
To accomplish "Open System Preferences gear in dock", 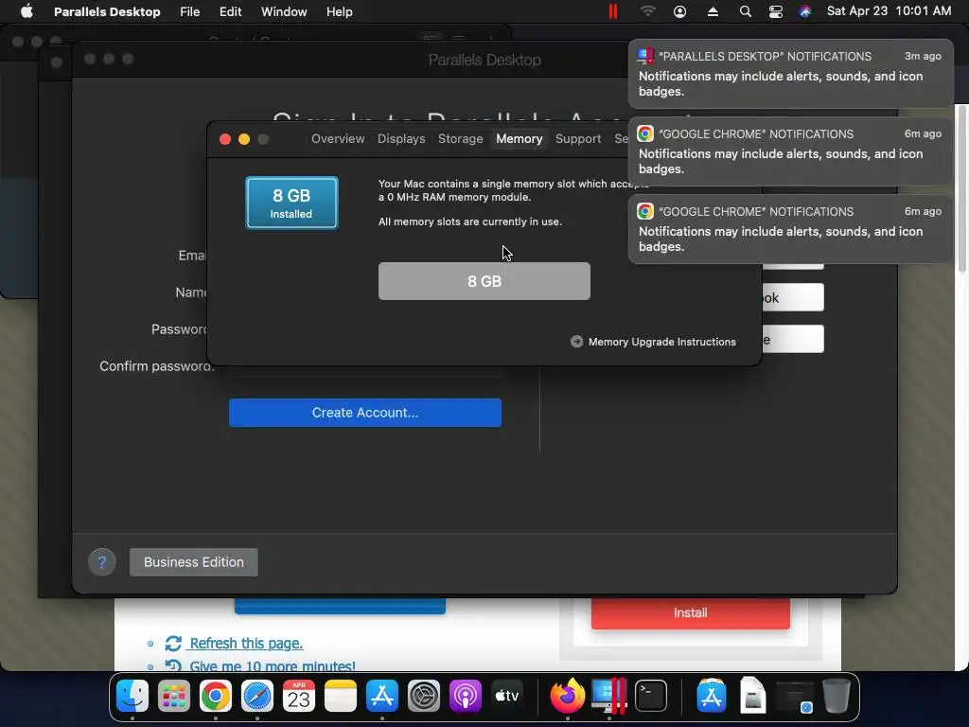I will (x=424, y=696).
